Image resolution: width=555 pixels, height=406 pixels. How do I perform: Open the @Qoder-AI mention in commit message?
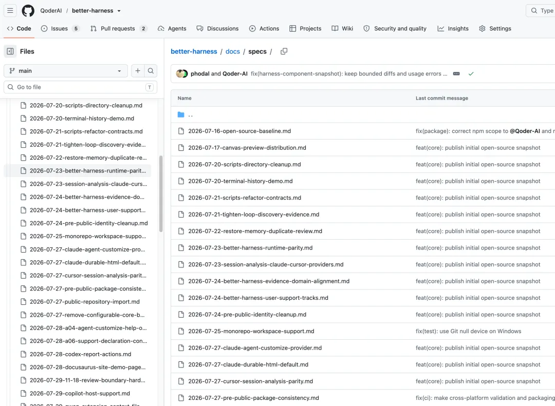[525, 131]
